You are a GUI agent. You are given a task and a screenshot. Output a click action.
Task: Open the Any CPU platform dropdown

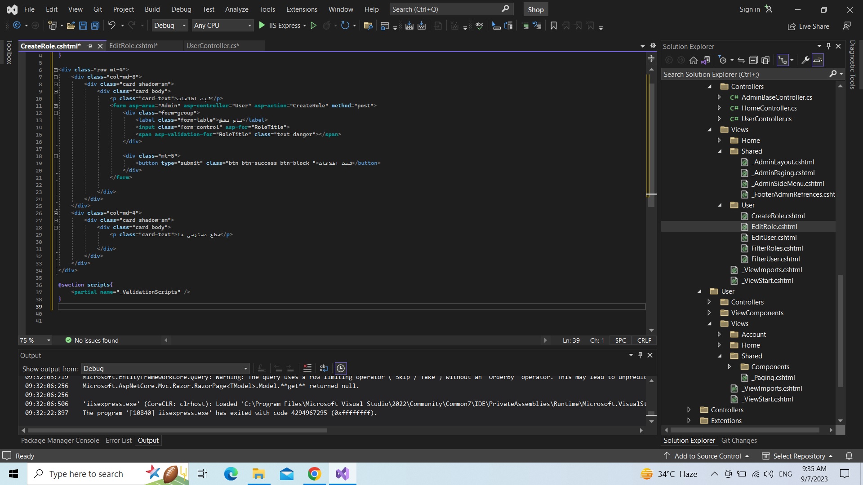(x=222, y=26)
